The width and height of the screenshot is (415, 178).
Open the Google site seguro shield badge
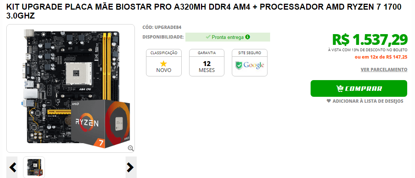[250, 65]
